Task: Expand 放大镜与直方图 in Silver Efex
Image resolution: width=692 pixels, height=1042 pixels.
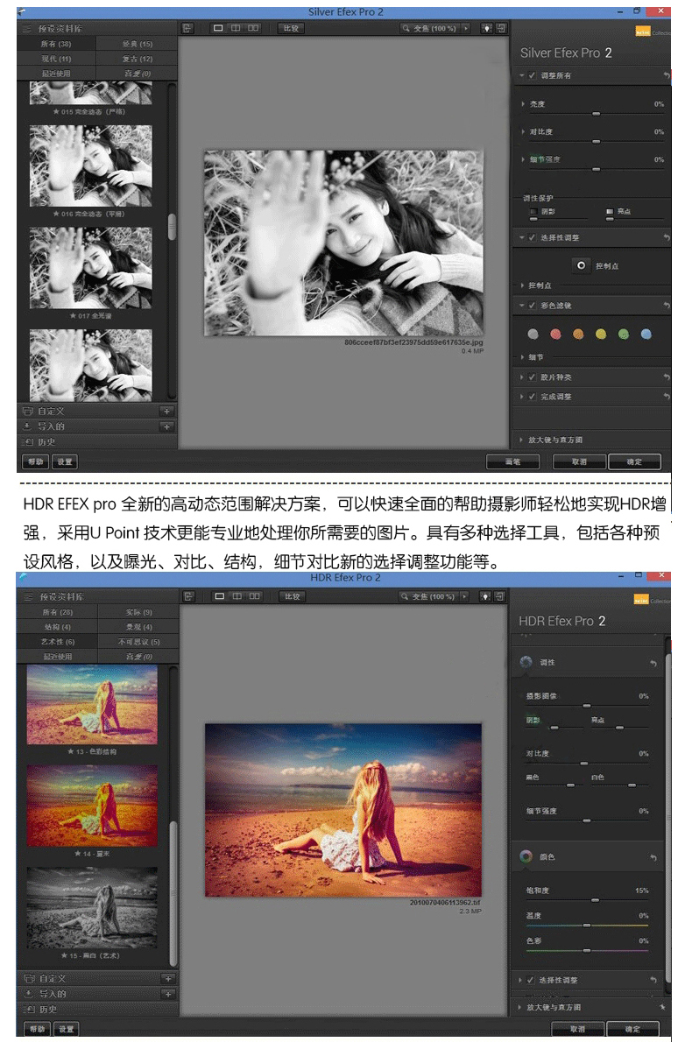Action: point(521,440)
